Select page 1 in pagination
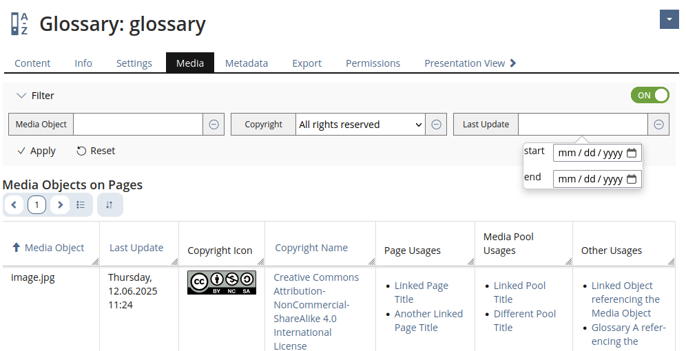Screen dimensions: 686x351 coord(37,204)
